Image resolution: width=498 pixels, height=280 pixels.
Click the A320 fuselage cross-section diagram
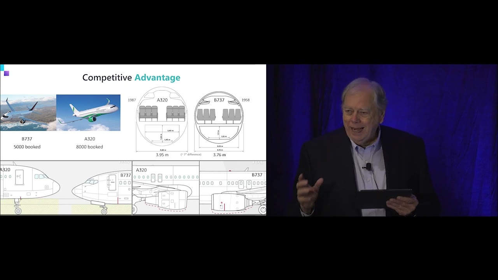162,119
